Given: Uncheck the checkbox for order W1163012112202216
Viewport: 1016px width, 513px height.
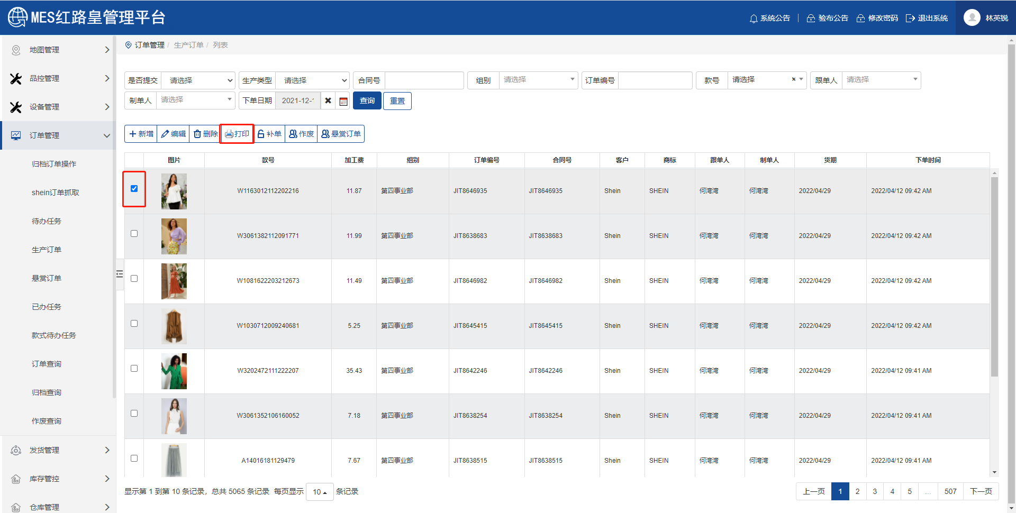Looking at the screenshot, I should pos(134,189).
